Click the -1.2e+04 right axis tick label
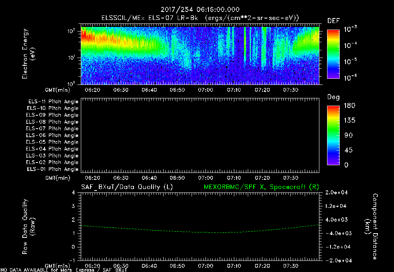 338,247
